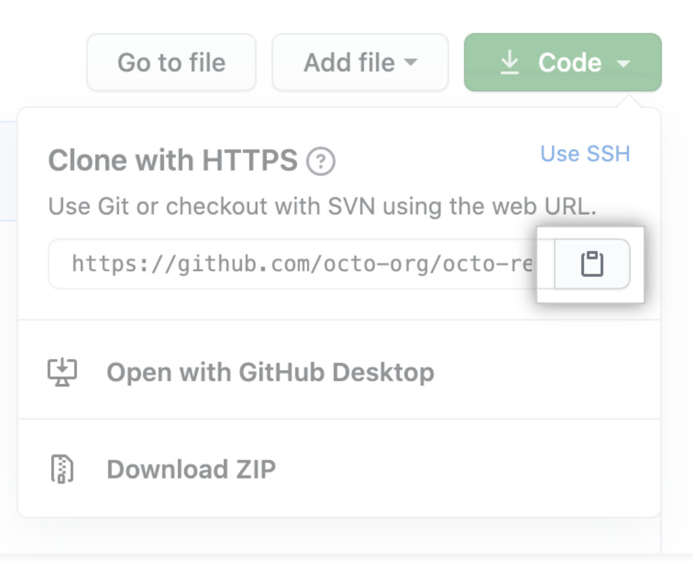693x570 pixels.
Task: Click the Go to file button
Action: tap(171, 62)
